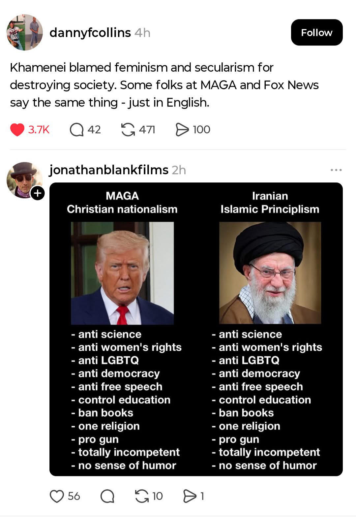Screen dimensions: 356x517
Task: Unlike dannyfcollins post via red heart
Action: [x=17, y=130]
